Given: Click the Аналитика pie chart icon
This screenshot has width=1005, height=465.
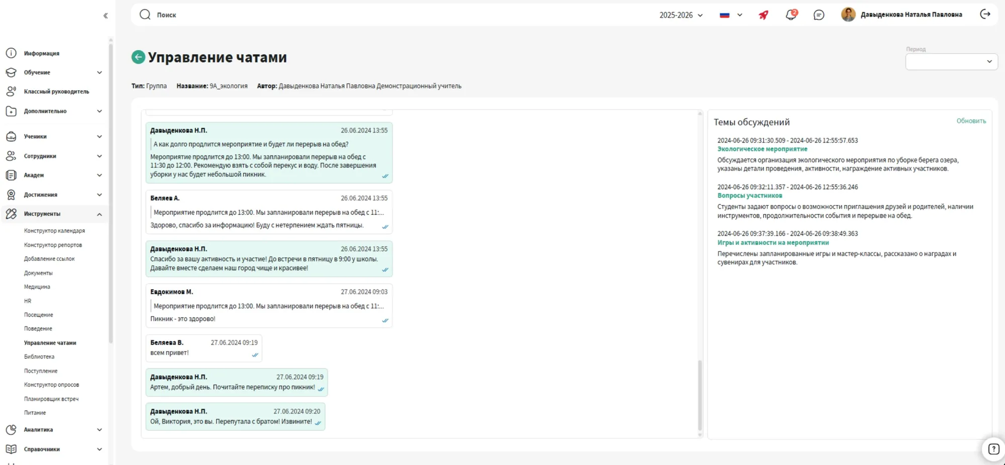Looking at the screenshot, I should click(11, 430).
